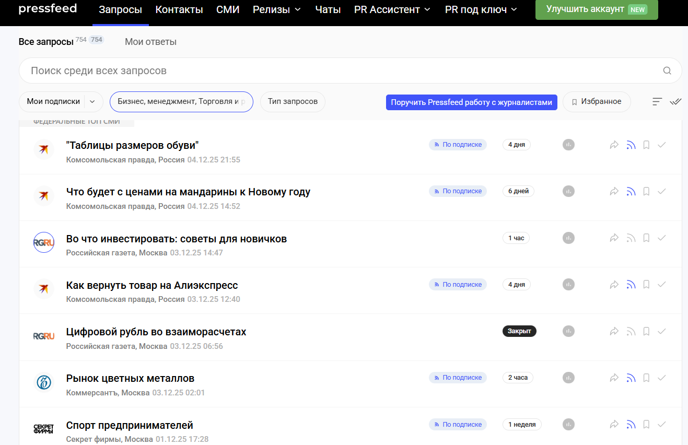Click "Поручить Pressfeed работу с журналистами" button
688x445 pixels.
(x=471, y=102)
